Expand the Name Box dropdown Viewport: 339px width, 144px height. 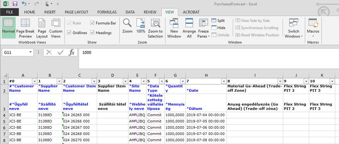30,52
